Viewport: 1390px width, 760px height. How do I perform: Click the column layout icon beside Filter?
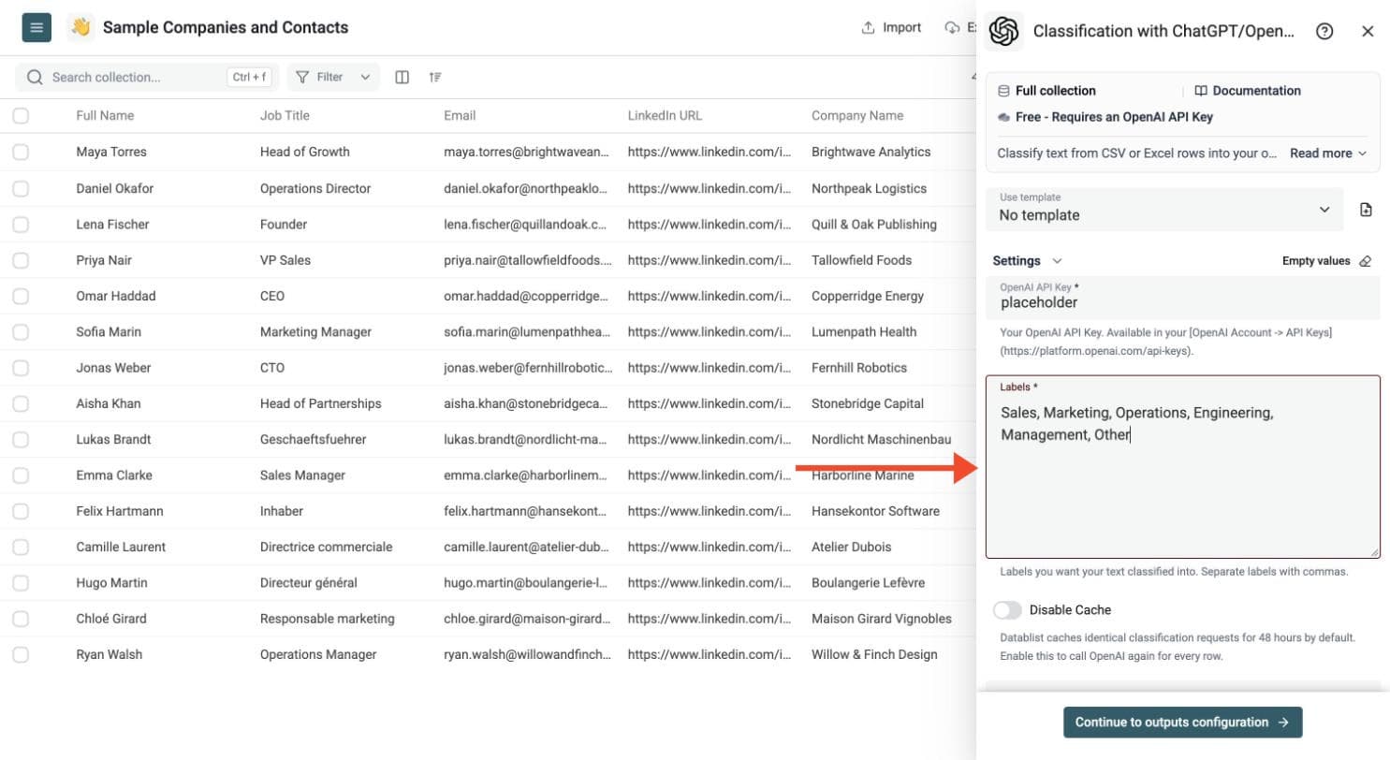402,77
